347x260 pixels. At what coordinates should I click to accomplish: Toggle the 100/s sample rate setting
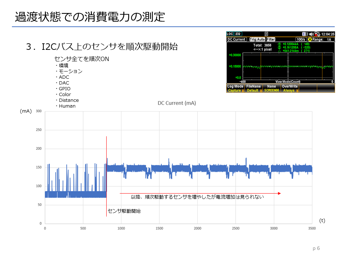pyautogui.click(x=301, y=39)
